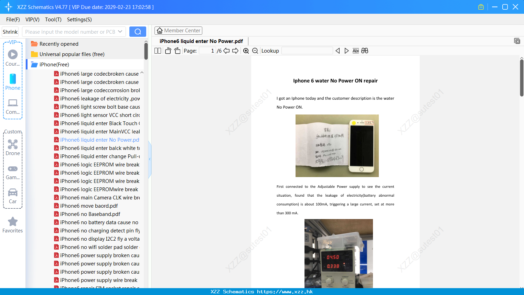Click the small up arrow above file list
Screen dimensions: 524x295
(x=142, y=73)
